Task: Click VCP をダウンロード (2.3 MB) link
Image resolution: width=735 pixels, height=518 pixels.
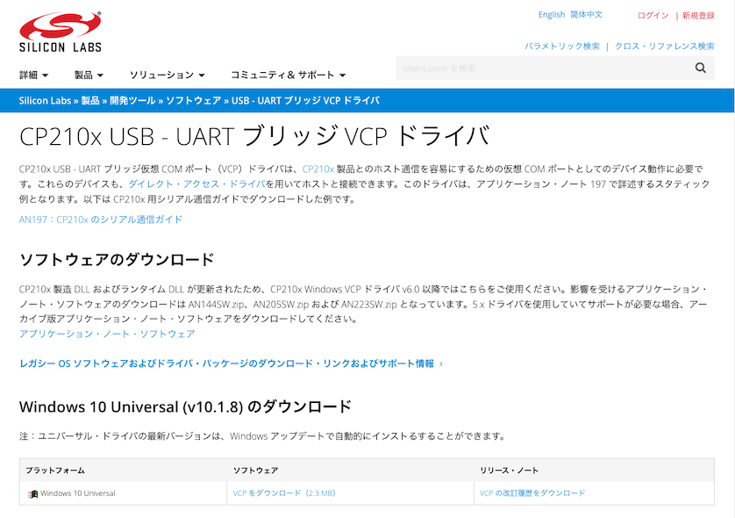Action: (284, 493)
